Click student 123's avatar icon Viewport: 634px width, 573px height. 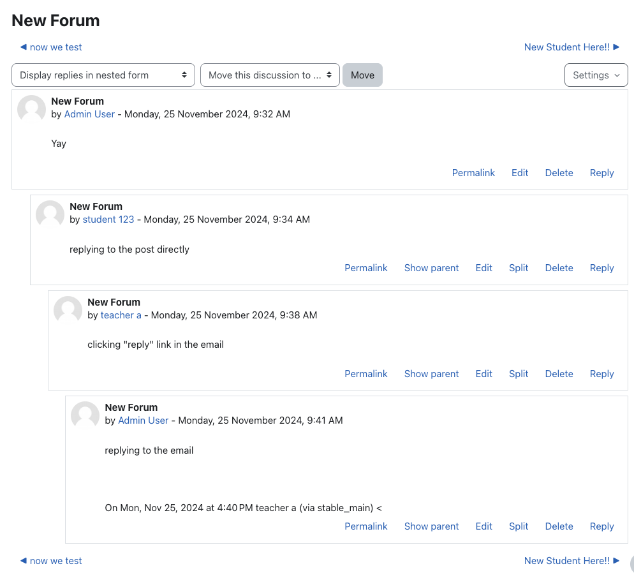(50, 215)
